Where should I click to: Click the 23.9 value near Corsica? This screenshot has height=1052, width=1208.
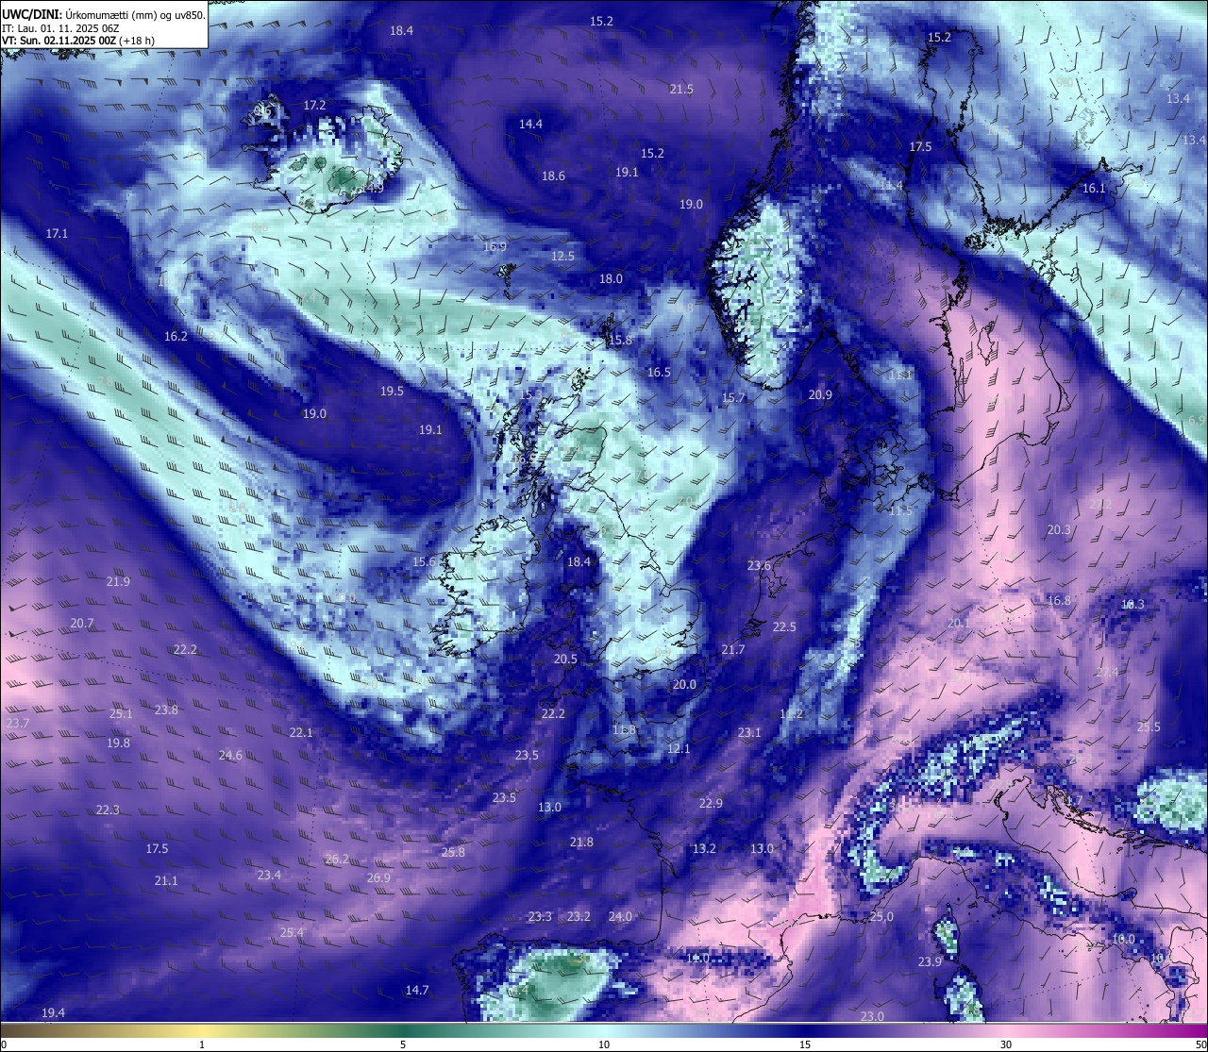click(930, 961)
